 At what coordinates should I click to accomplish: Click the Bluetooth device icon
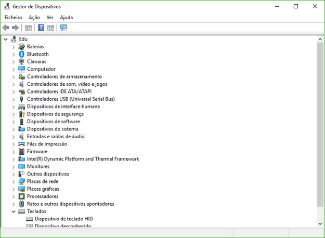coord(21,54)
